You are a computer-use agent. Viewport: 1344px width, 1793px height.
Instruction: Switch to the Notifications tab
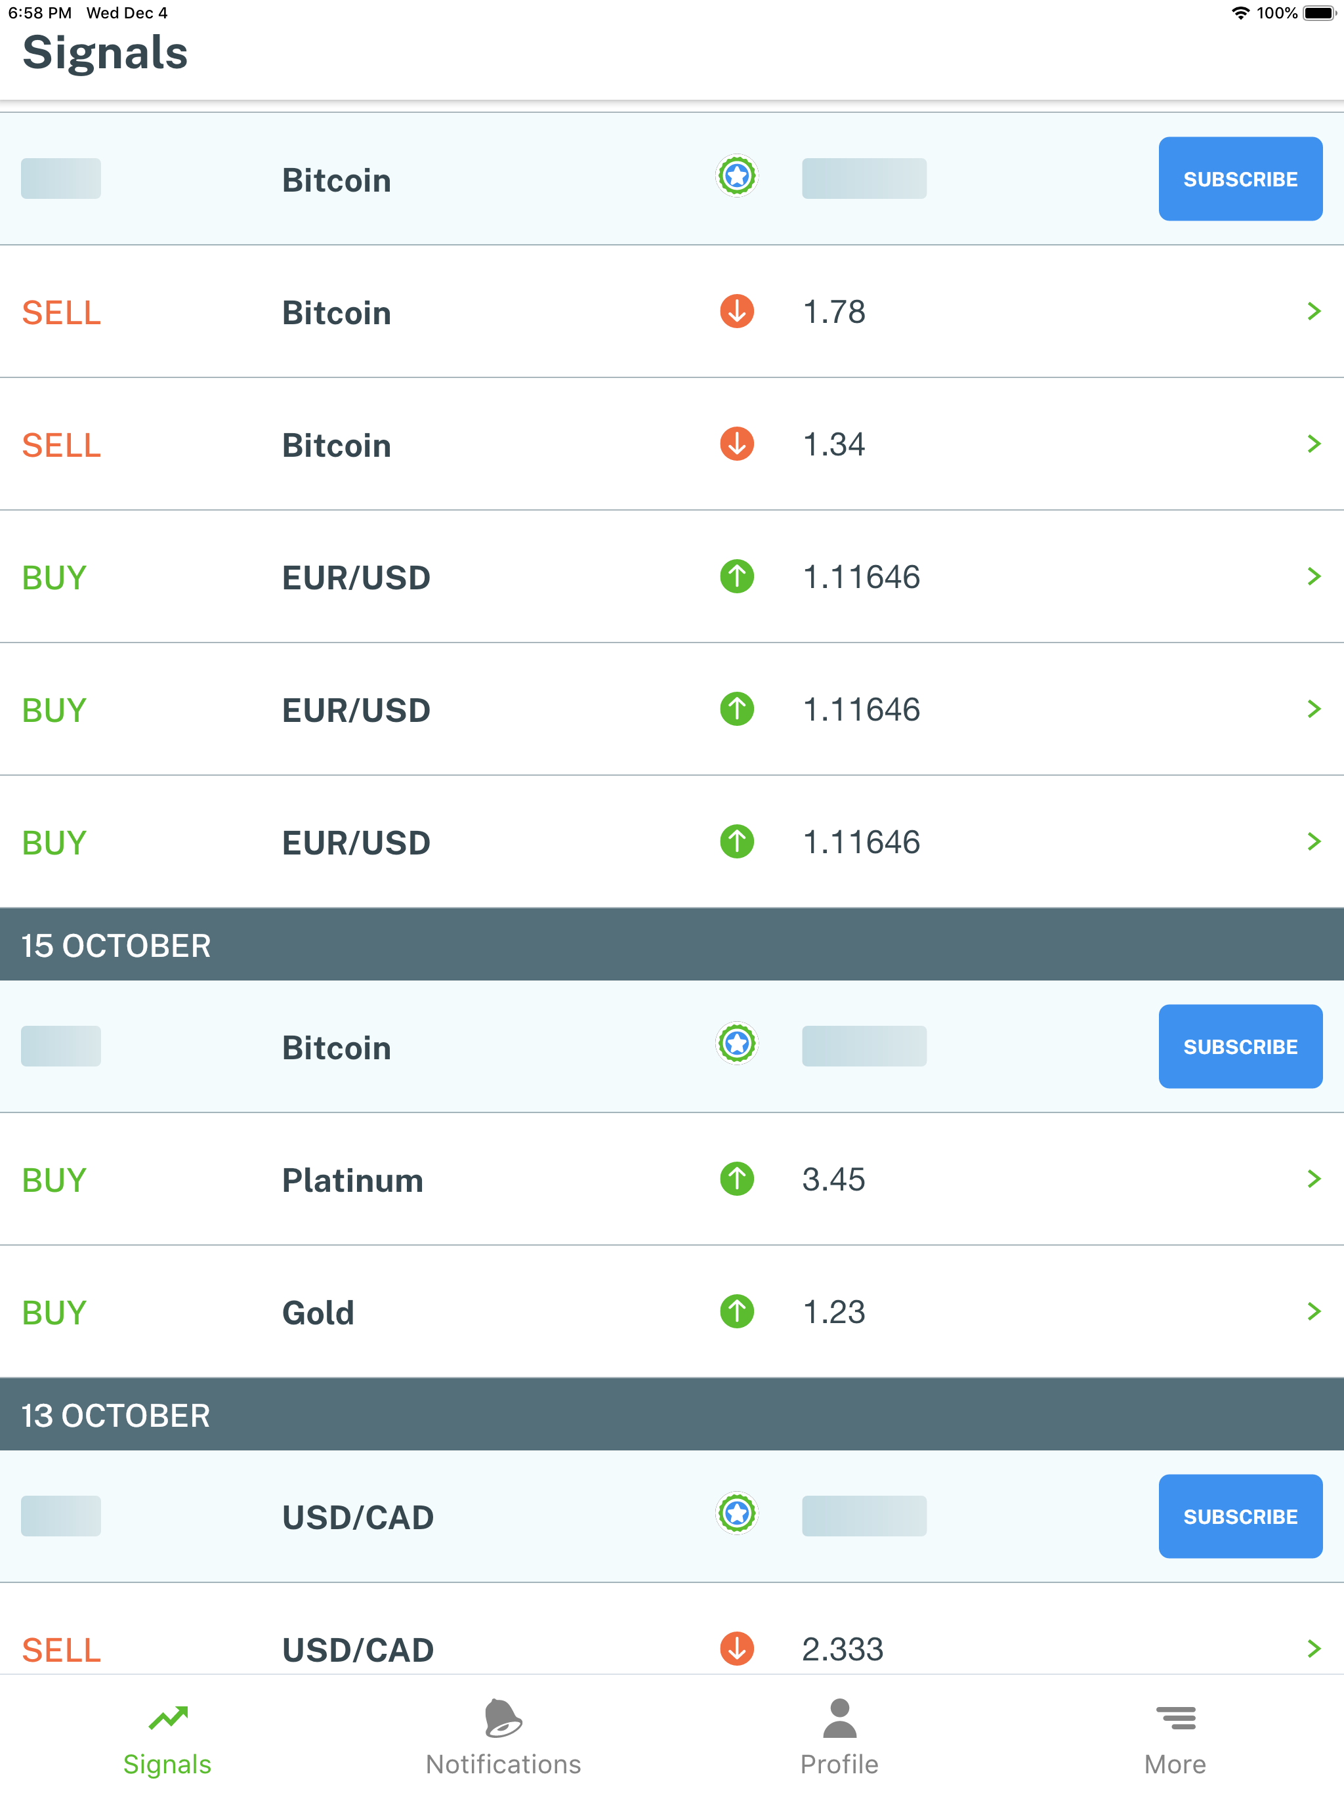(x=503, y=1737)
